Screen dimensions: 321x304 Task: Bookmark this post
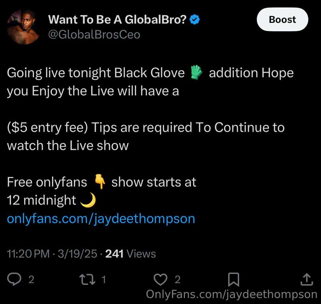click(234, 279)
